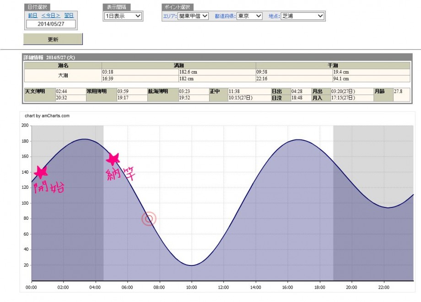Click the 16:00 x-axis label
421x302 pixels.
287,287
